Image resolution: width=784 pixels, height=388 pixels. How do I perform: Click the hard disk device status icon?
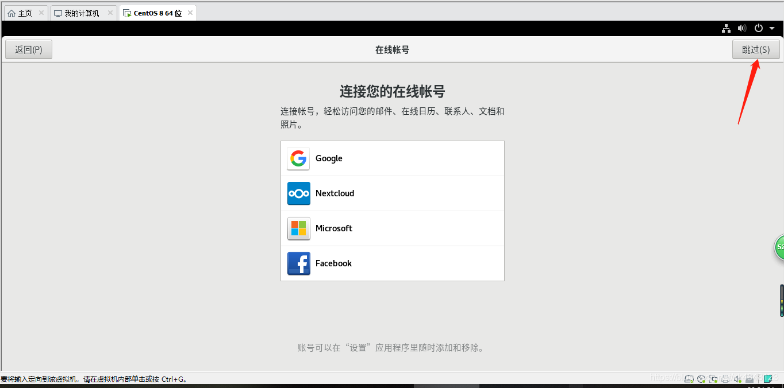689,378
